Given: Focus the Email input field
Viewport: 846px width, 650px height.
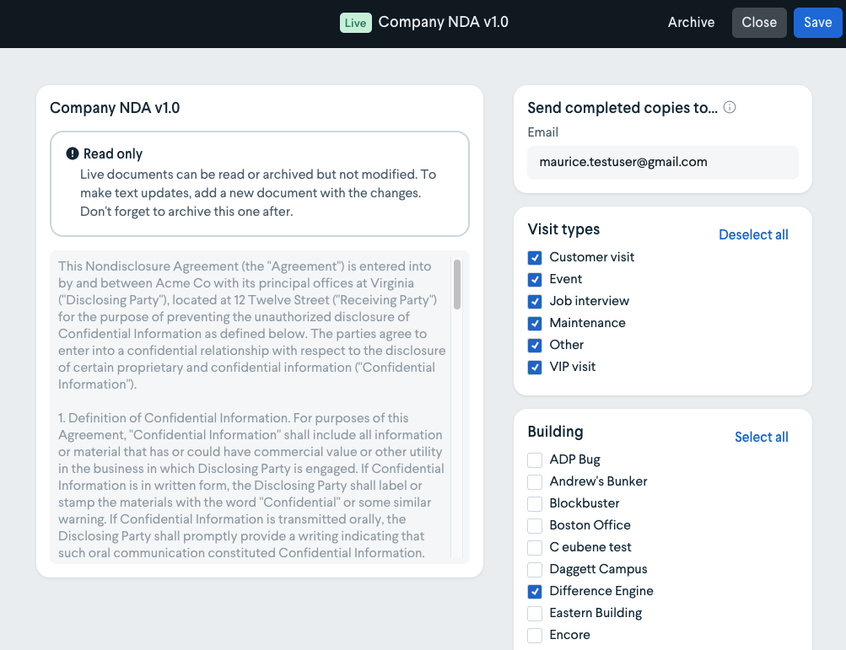Looking at the screenshot, I should click(663, 163).
